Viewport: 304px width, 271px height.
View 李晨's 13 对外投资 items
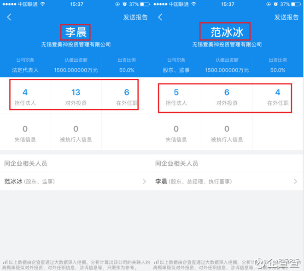76,97
